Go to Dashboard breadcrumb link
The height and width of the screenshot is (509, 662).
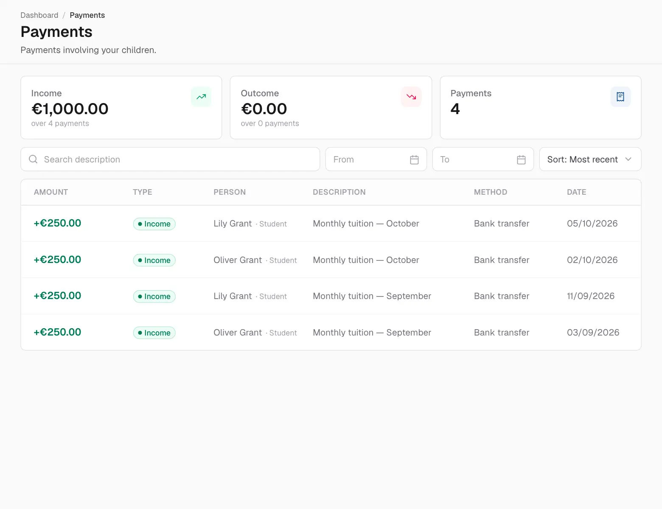point(39,15)
